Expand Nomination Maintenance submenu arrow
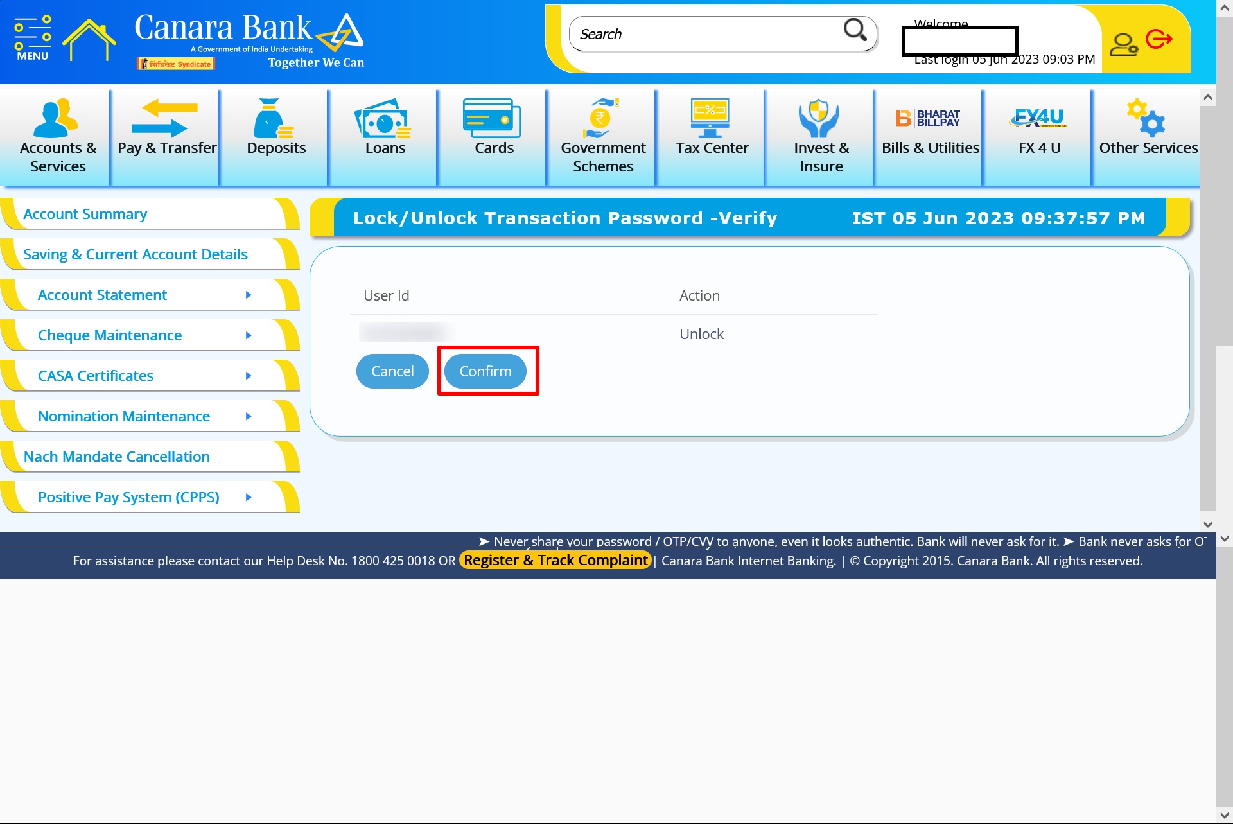 249,417
